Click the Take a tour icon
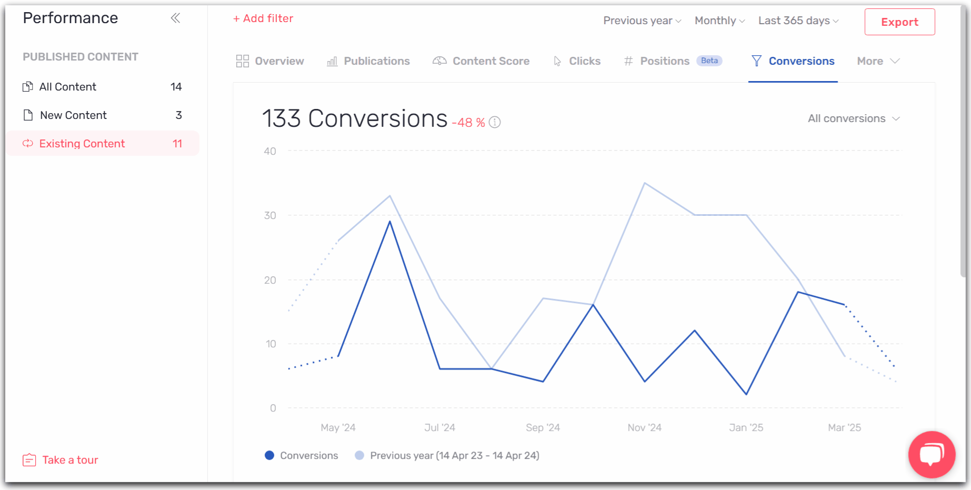The height and width of the screenshot is (490, 971). 29,460
